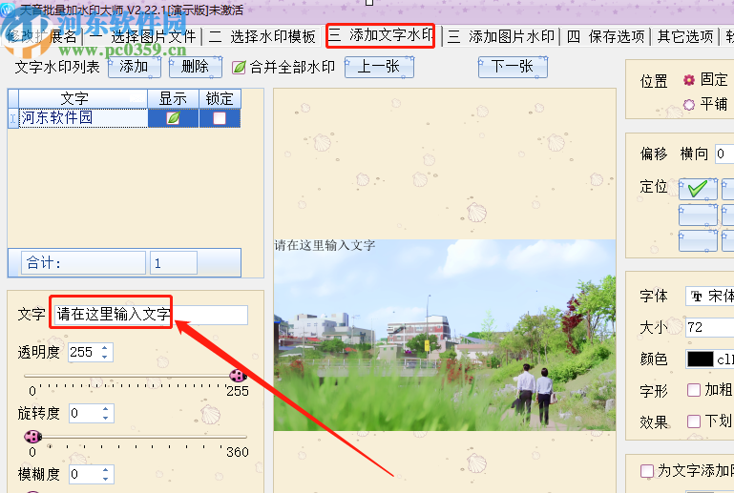Click the 删除 button
Viewport: 734px width, 493px height.
click(x=196, y=67)
